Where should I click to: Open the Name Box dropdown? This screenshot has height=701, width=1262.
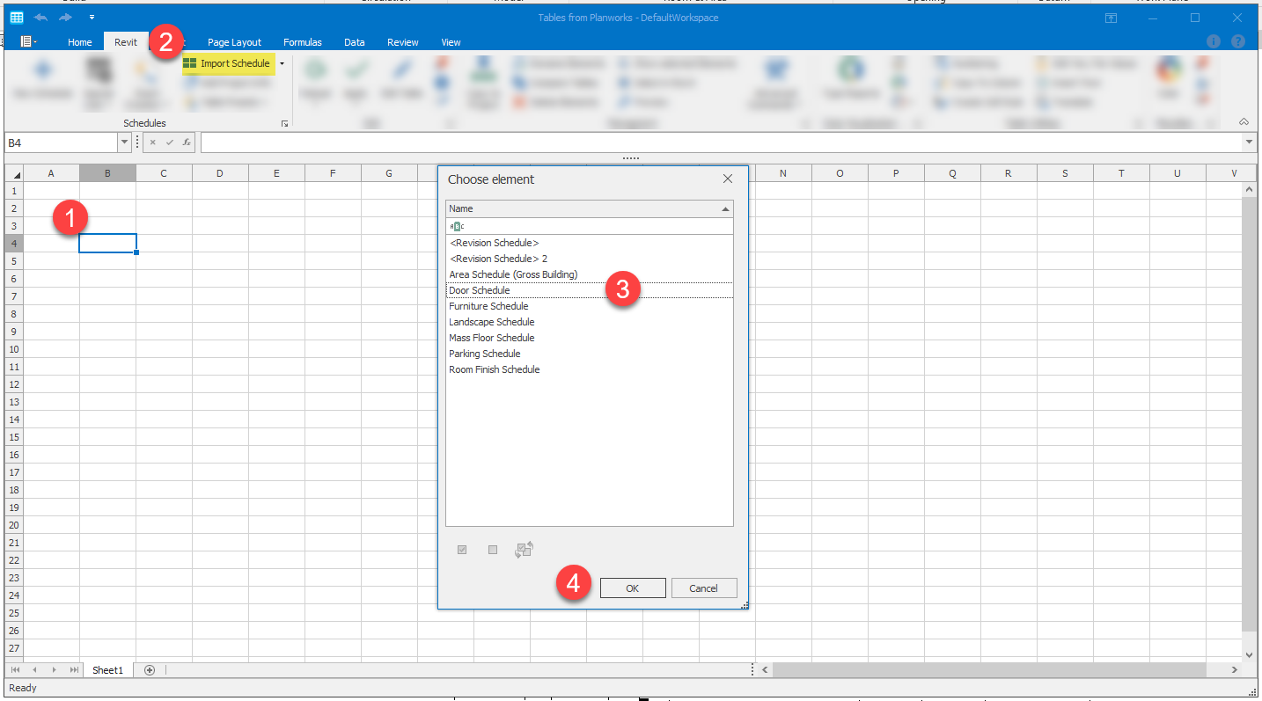(x=124, y=142)
